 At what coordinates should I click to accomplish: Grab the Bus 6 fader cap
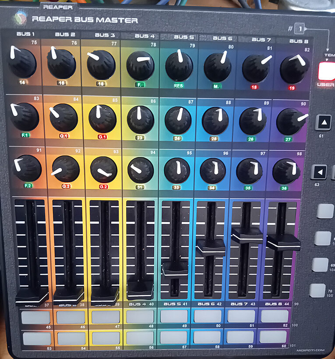211,247
